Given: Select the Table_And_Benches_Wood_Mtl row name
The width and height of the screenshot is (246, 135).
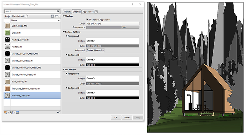Looking at the screenshot, I should (26, 88).
